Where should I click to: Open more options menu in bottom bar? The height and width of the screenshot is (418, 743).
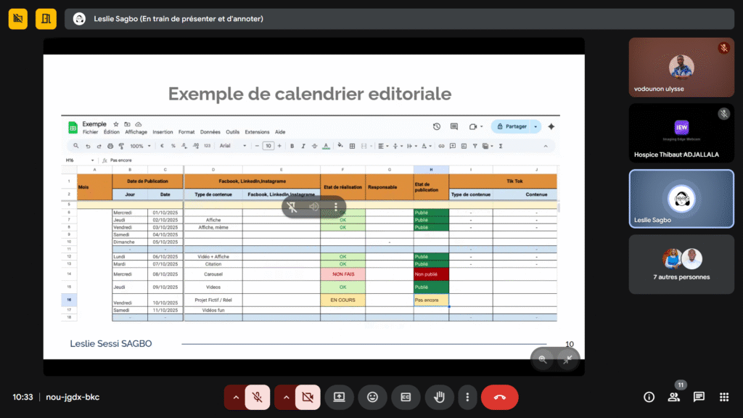[x=467, y=397]
